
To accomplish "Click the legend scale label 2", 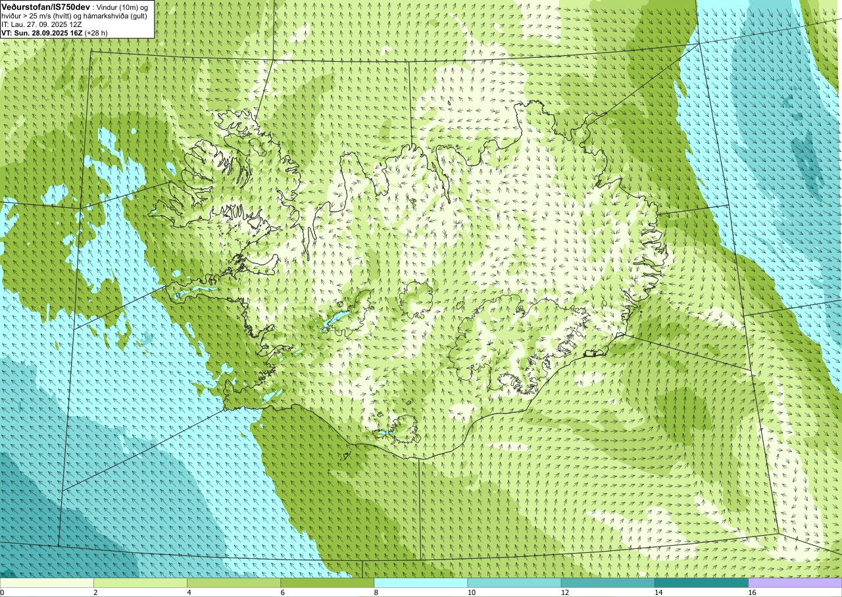I will (96, 592).
